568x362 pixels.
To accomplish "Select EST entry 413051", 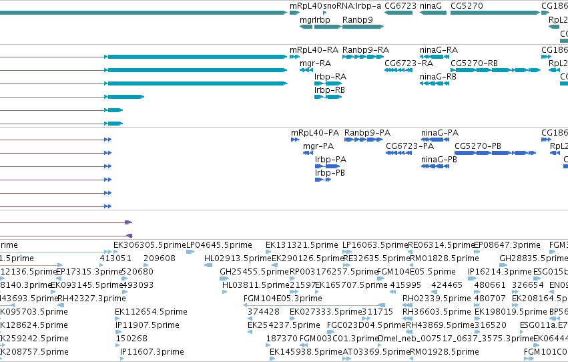I will [x=115, y=258].
